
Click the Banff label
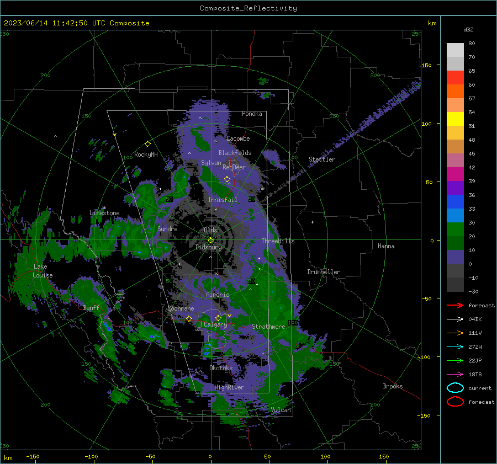[91, 307]
